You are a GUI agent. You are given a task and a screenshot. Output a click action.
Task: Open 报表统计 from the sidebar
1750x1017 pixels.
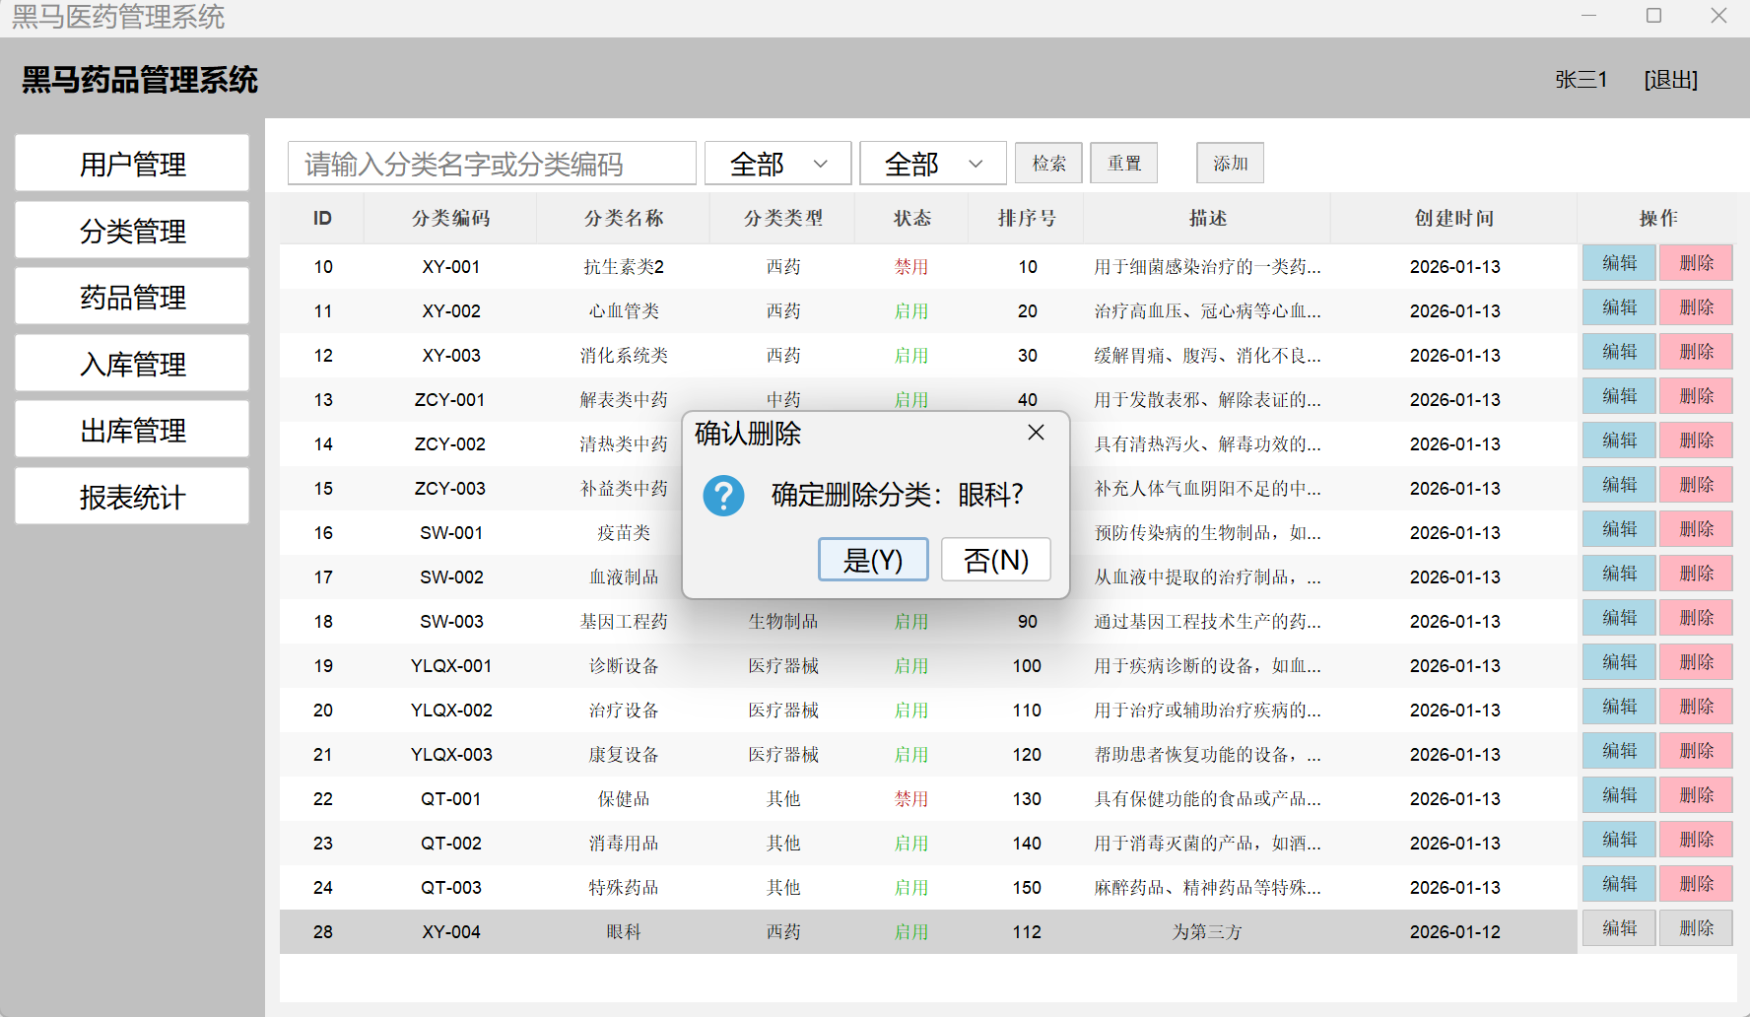pos(132,497)
